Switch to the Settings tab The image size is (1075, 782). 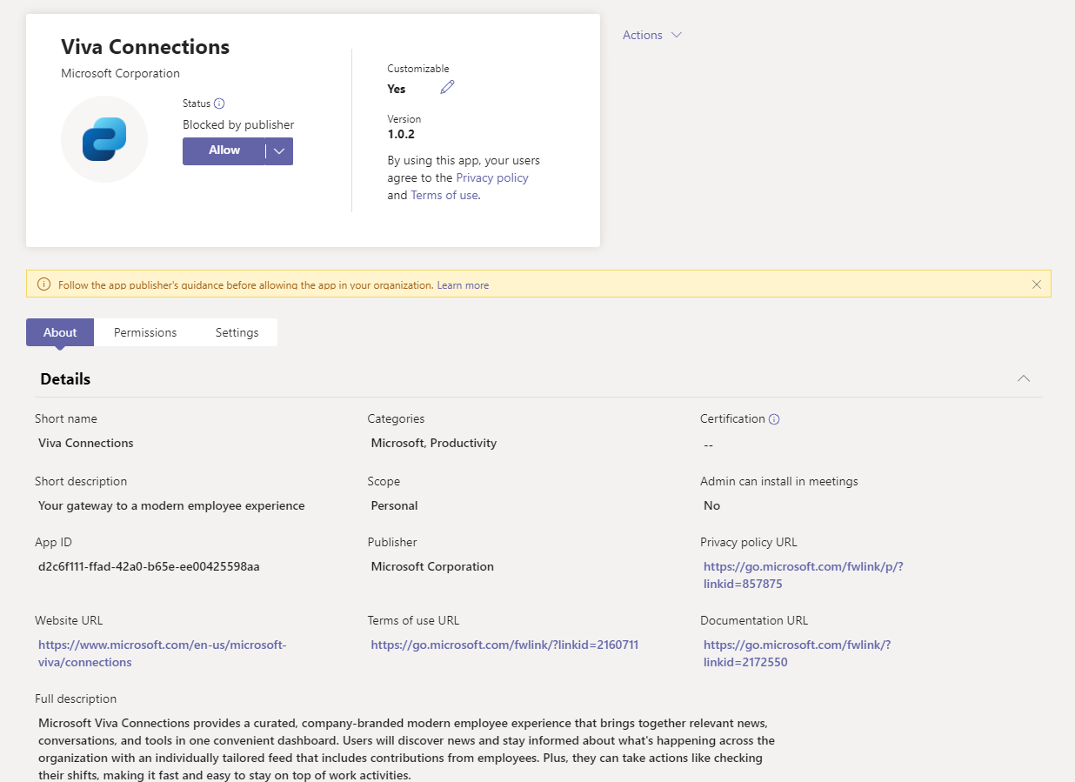pyautogui.click(x=236, y=331)
